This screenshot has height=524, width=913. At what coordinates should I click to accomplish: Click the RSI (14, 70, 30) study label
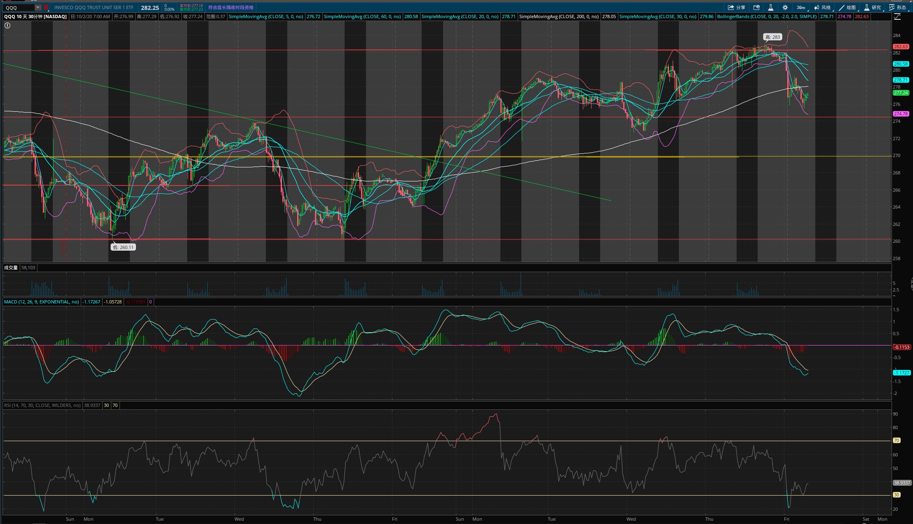[42, 405]
